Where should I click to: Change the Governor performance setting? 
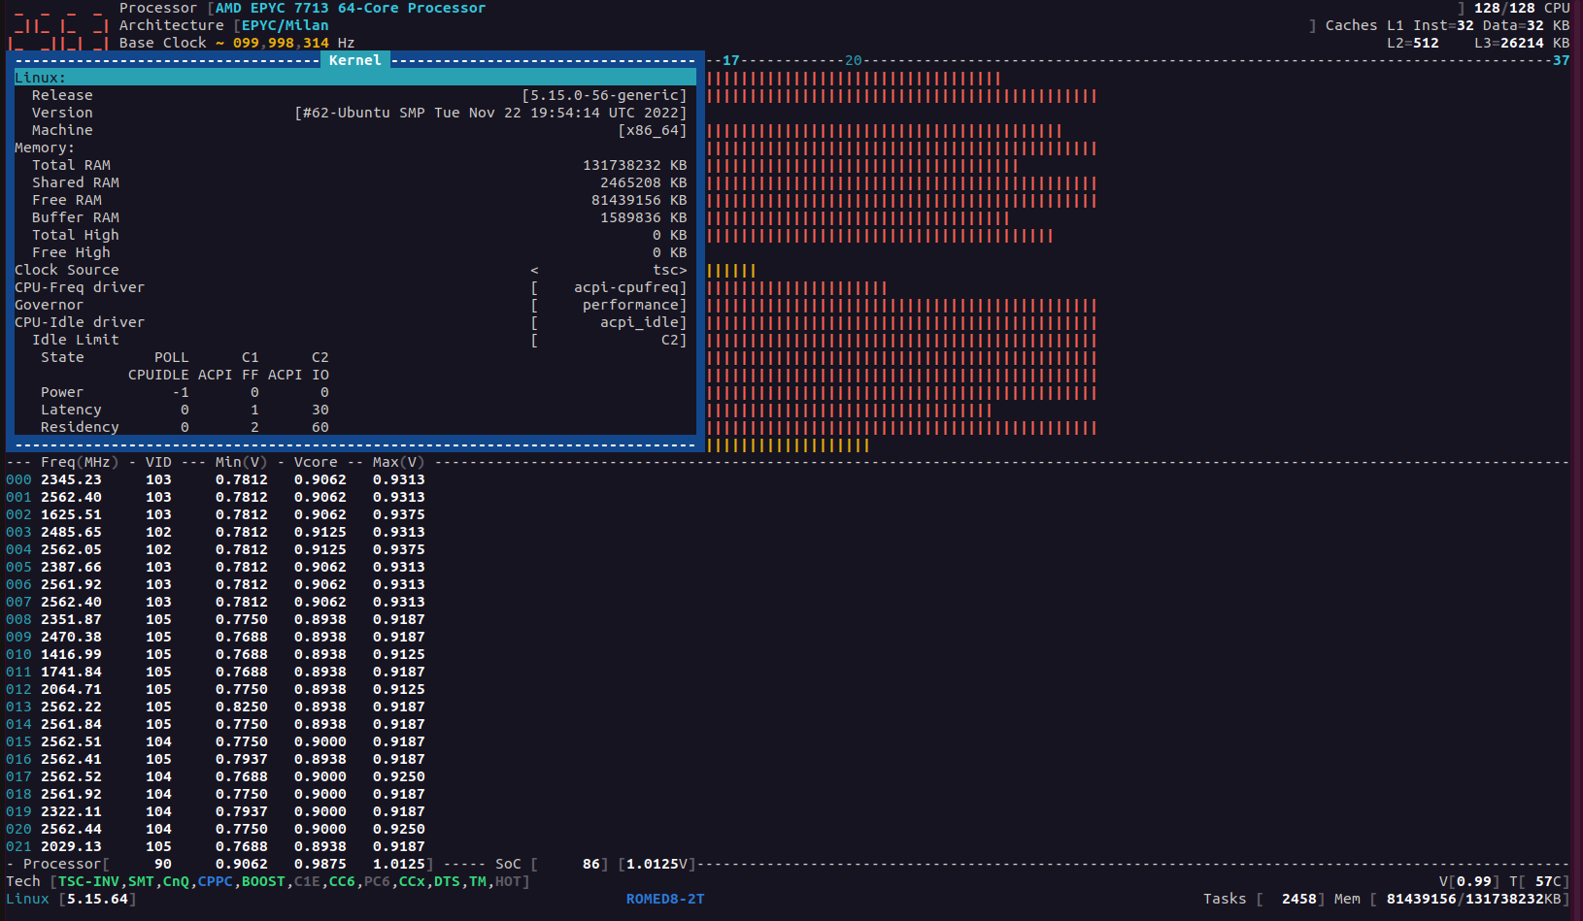pyautogui.click(x=609, y=305)
